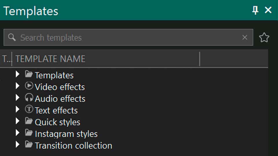Click the Video effects play icon
This screenshot has width=278, height=156.
[x=29, y=86]
